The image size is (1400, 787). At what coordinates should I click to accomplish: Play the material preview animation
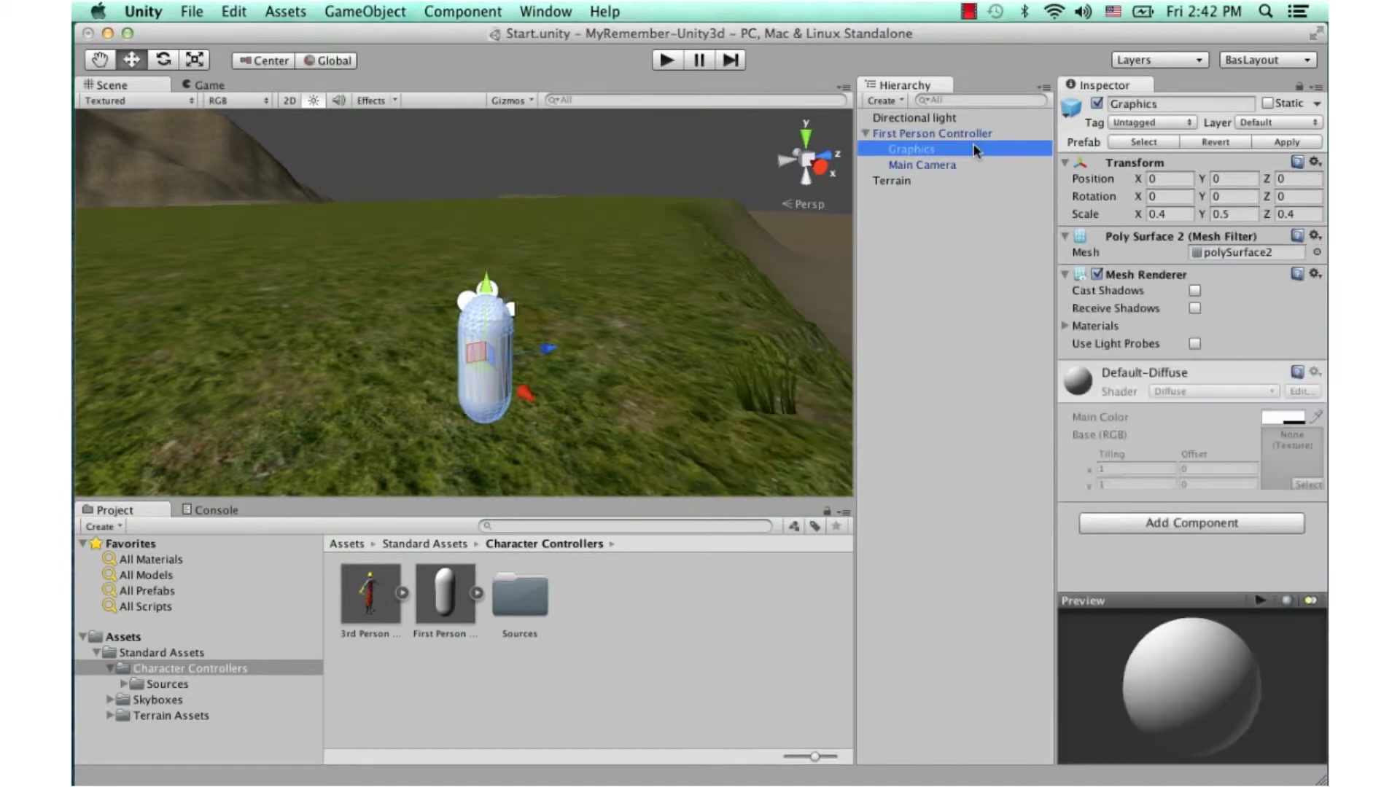(1260, 600)
